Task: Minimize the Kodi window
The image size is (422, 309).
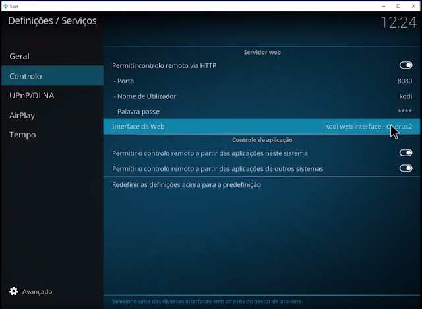Action: click(384, 6)
